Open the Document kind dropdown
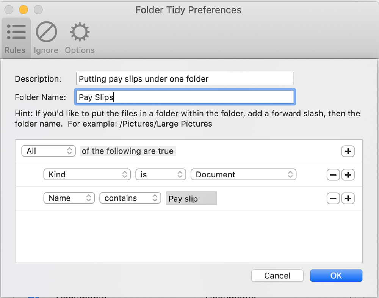Viewport: 379px width, 298px height. coord(243,174)
